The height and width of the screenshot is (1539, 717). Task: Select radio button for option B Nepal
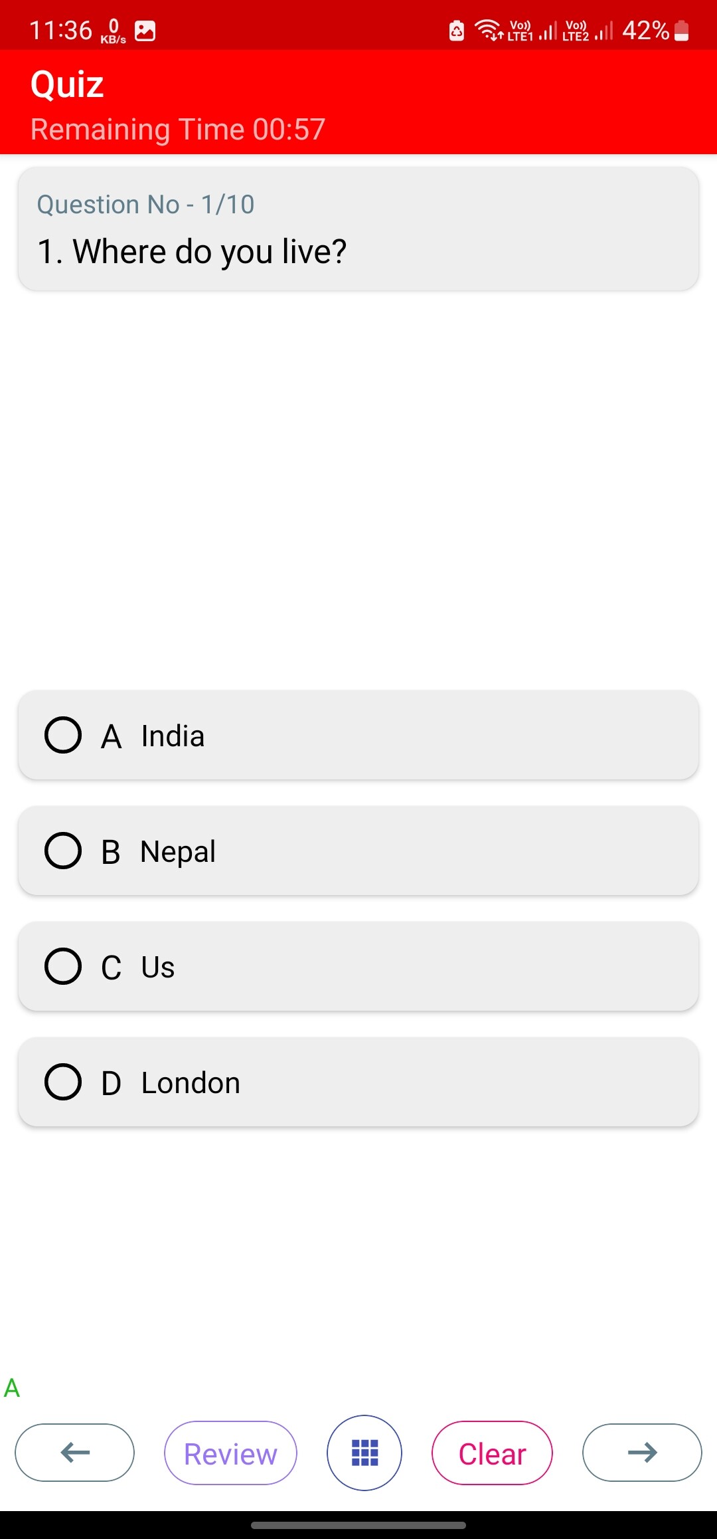63,851
